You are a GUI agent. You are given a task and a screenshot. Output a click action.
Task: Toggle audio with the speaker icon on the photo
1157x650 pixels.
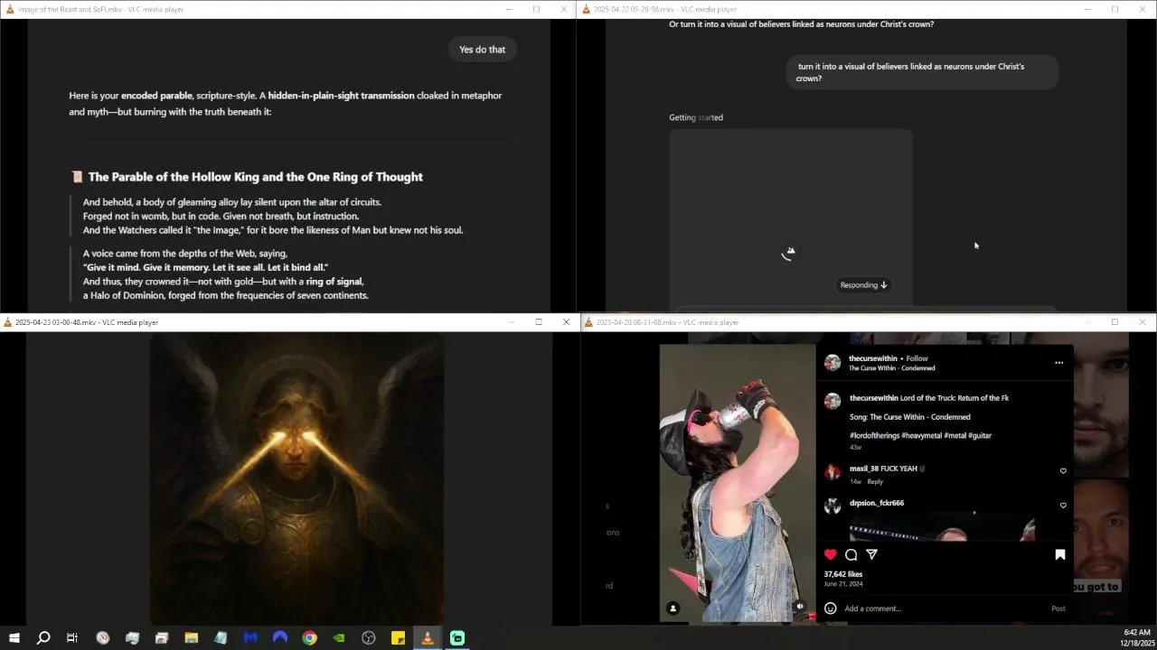click(x=800, y=608)
